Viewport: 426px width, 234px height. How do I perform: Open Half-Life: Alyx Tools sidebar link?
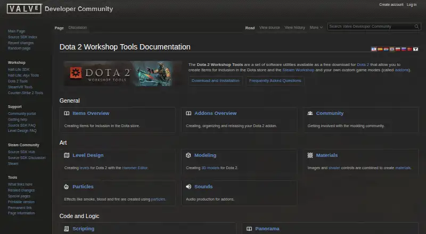(23, 75)
